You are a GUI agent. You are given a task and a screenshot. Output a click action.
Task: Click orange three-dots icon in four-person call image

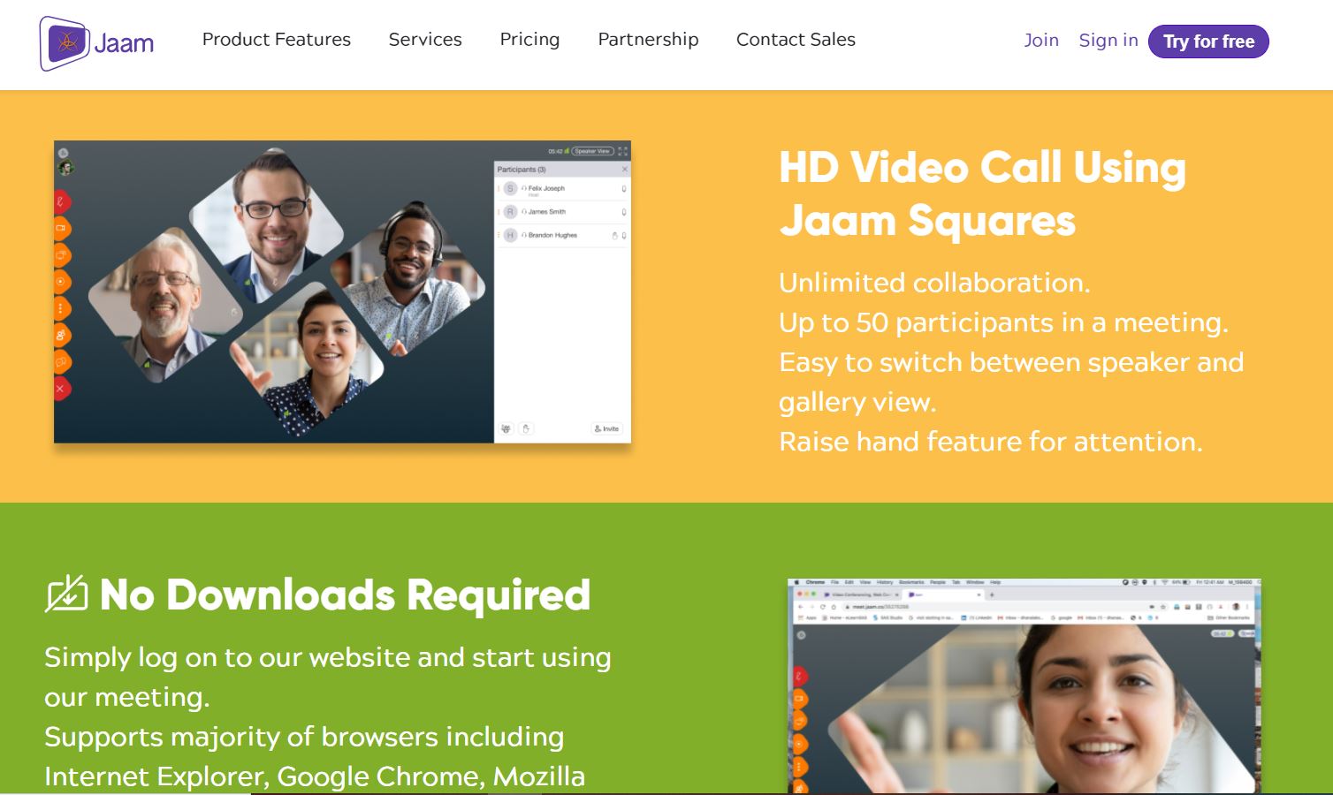61,308
